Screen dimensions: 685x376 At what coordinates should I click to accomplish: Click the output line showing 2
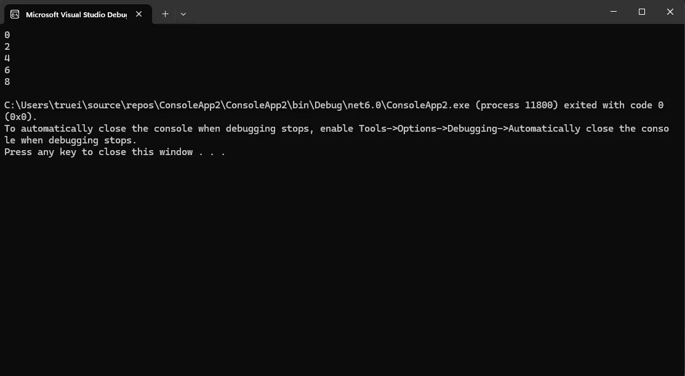7,47
